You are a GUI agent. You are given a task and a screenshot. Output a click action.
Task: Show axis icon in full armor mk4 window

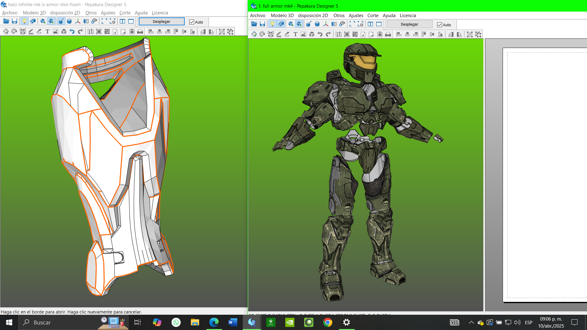point(326,24)
